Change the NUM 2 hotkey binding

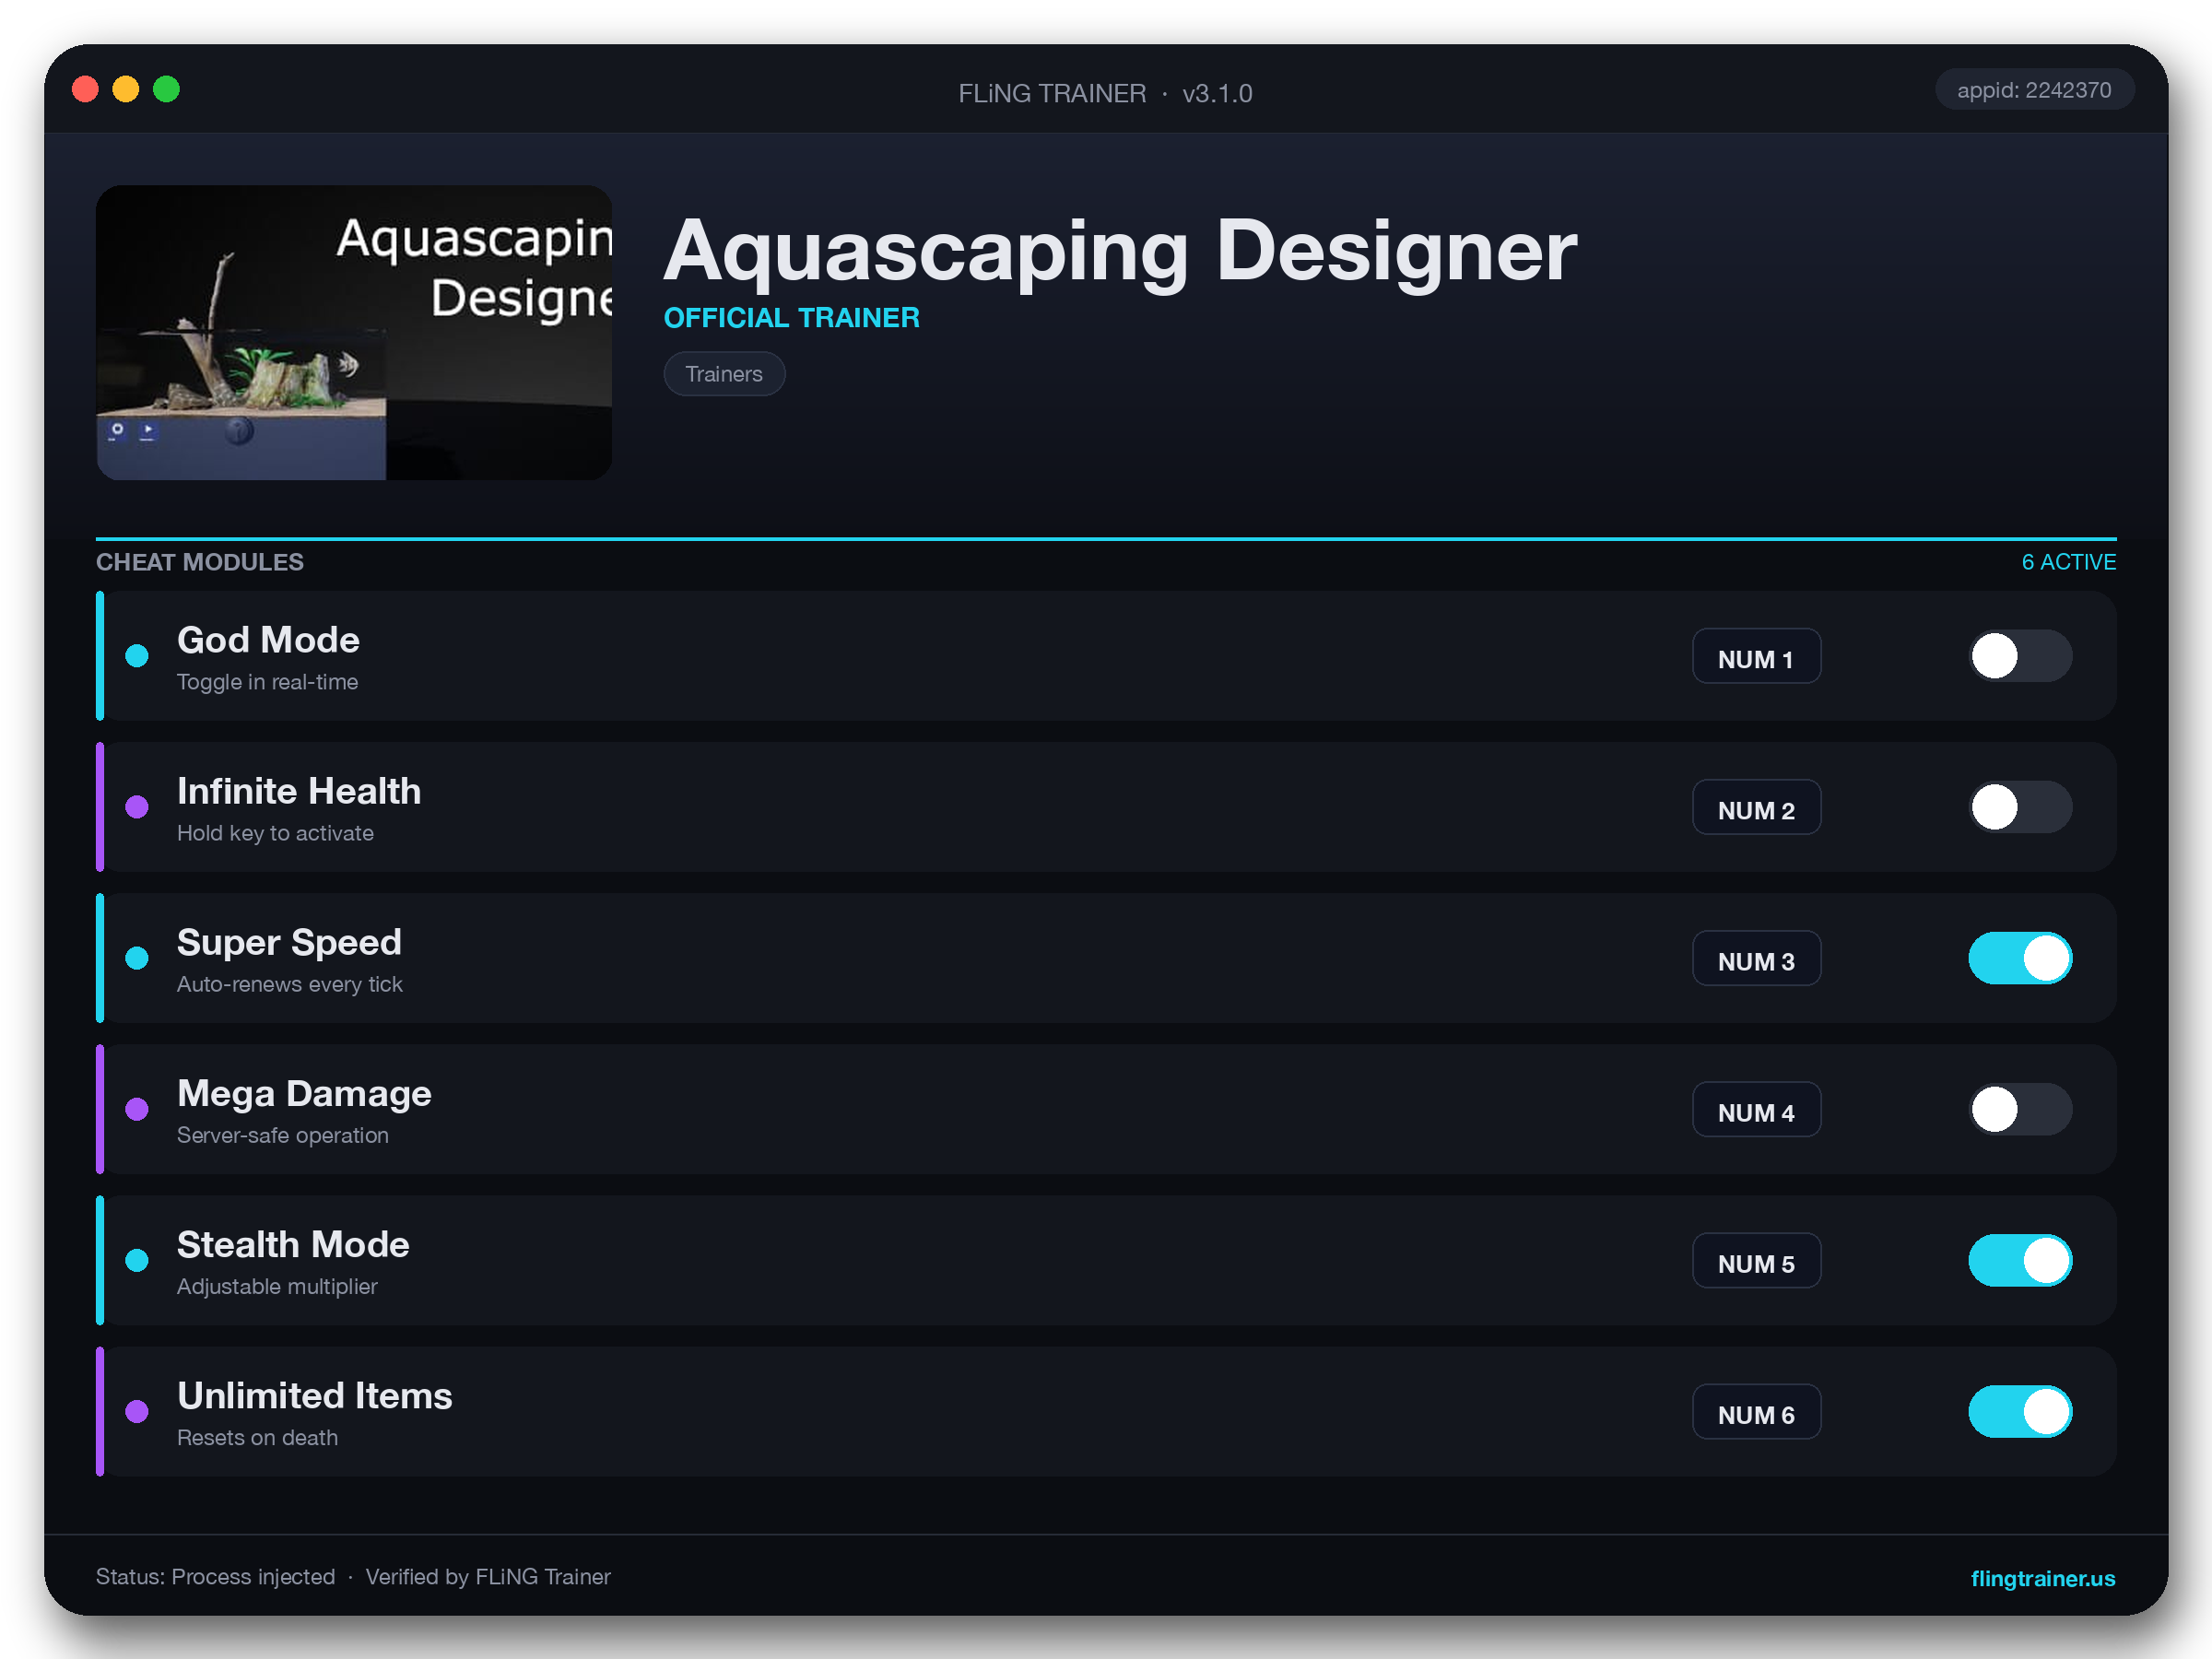click(1756, 808)
